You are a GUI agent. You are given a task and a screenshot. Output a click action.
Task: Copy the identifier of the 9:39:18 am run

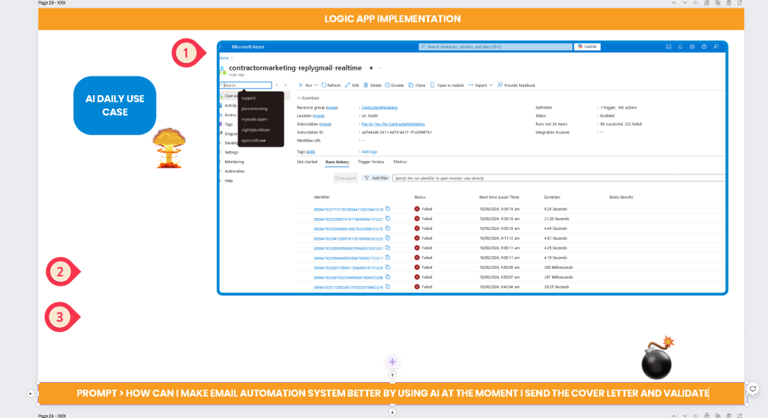pos(388,209)
